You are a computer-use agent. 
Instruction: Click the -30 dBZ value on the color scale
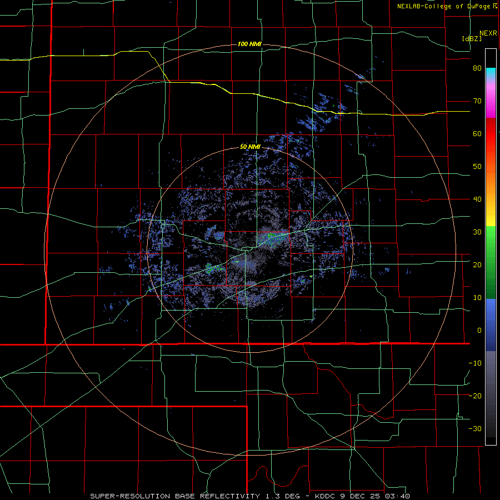tap(475, 428)
